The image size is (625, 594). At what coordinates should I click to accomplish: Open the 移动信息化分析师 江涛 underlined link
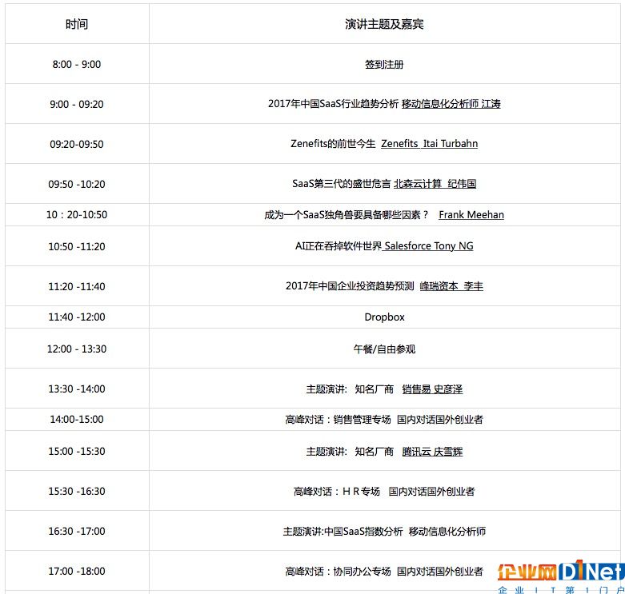tap(451, 104)
